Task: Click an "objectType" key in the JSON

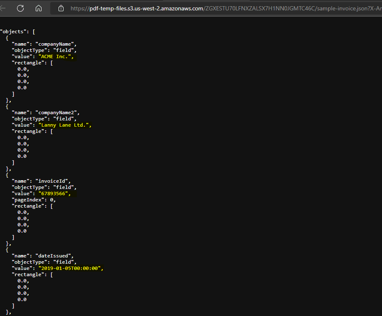Action: (x=30, y=50)
